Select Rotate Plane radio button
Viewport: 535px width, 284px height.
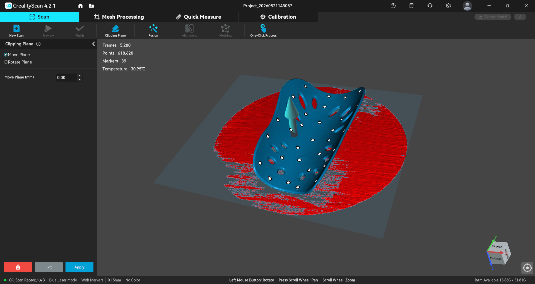(x=6, y=62)
